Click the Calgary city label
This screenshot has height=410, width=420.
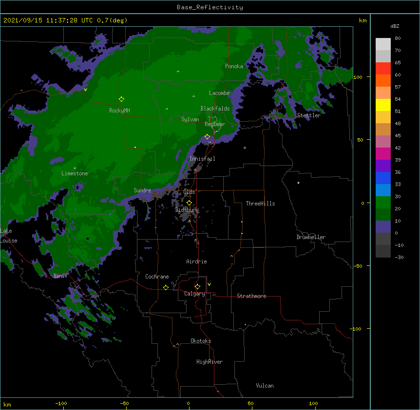[x=194, y=294]
